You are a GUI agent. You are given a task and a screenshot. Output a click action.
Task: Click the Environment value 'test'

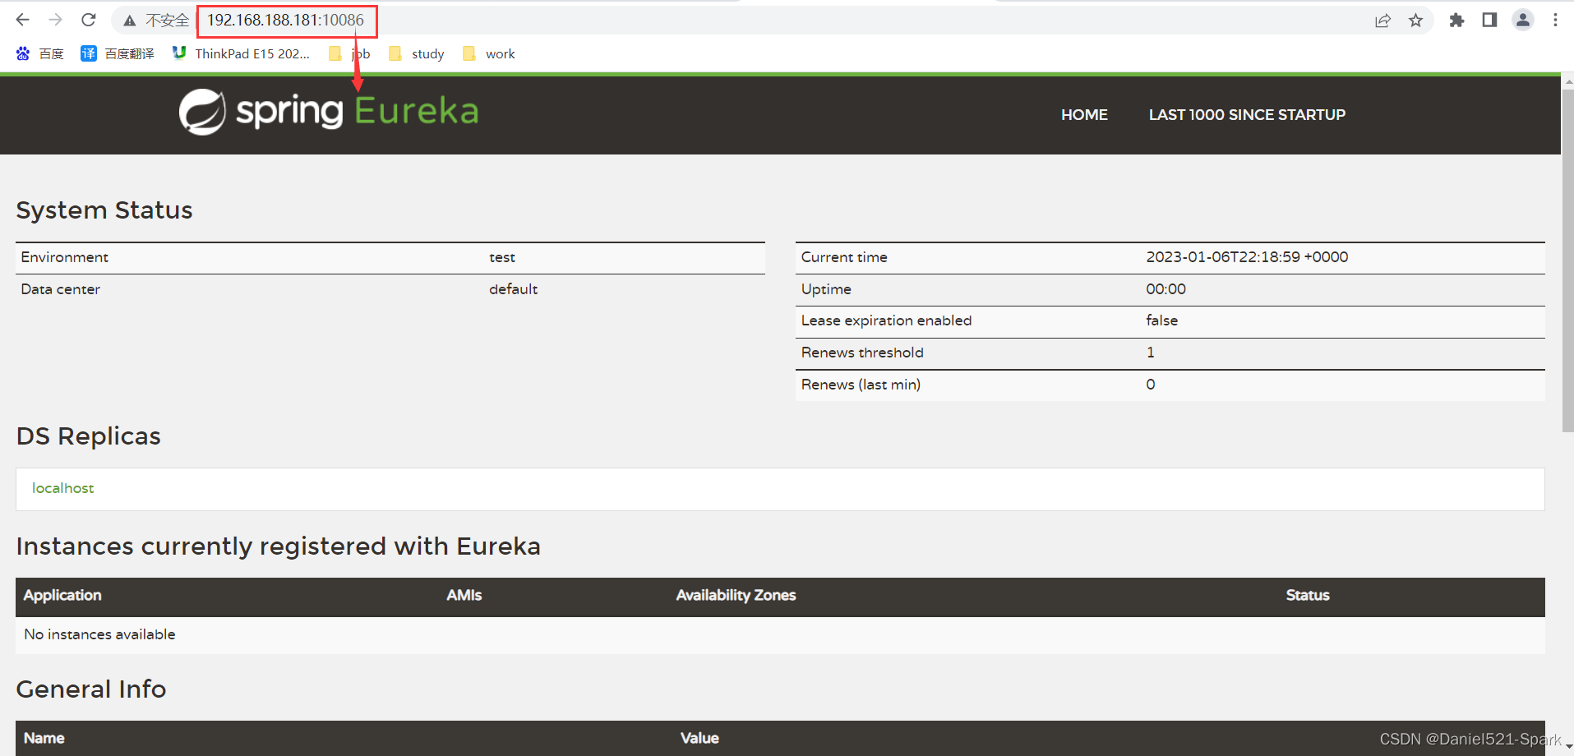(x=502, y=257)
